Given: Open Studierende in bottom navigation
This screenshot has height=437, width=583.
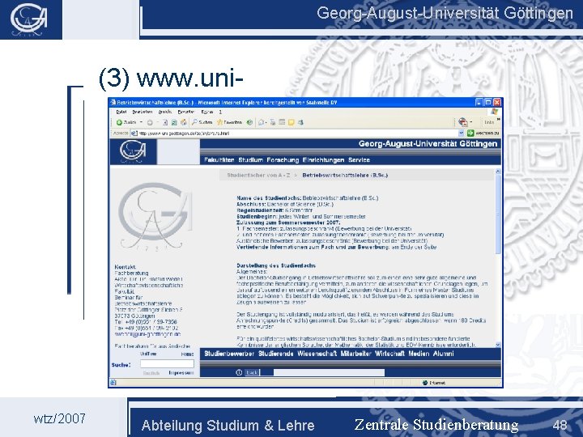Looking at the screenshot, I should tap(276, 354).
